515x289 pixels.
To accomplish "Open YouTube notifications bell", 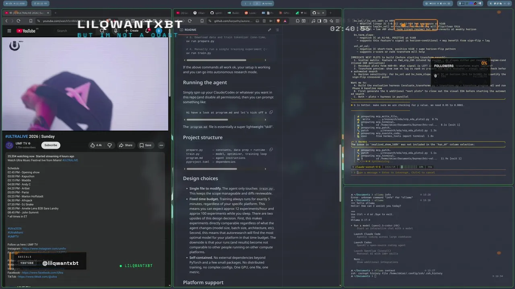I will coord(147,31).
